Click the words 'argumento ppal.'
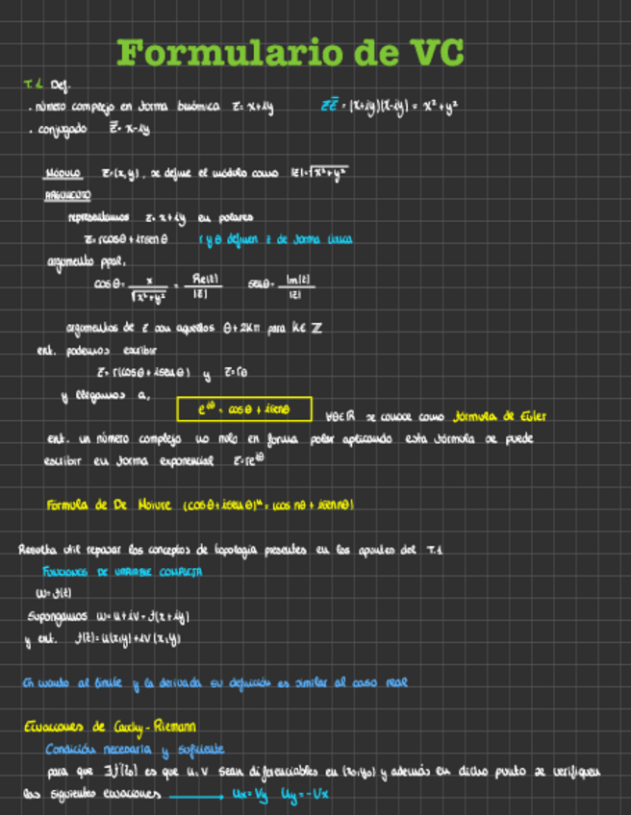Viewport: 631px width, 815px height. click(x=87, y=262)
